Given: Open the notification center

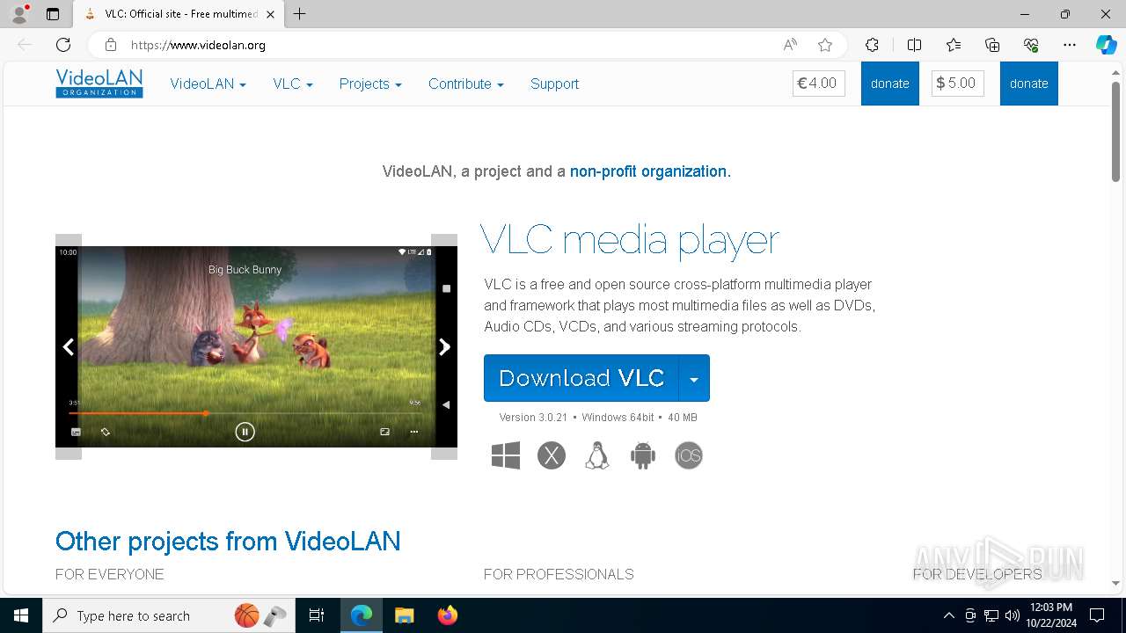Looking at the screenshot, I should [1097, 615].
